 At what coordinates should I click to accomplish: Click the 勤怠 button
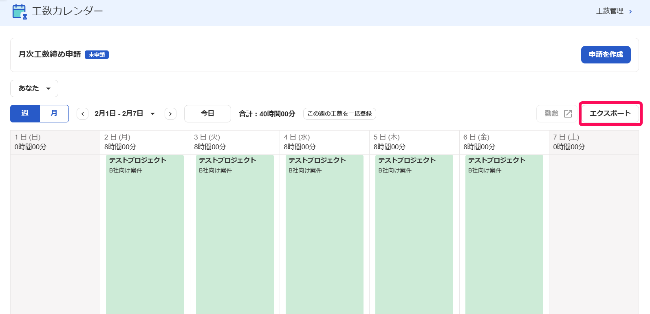tap(557, 113)
